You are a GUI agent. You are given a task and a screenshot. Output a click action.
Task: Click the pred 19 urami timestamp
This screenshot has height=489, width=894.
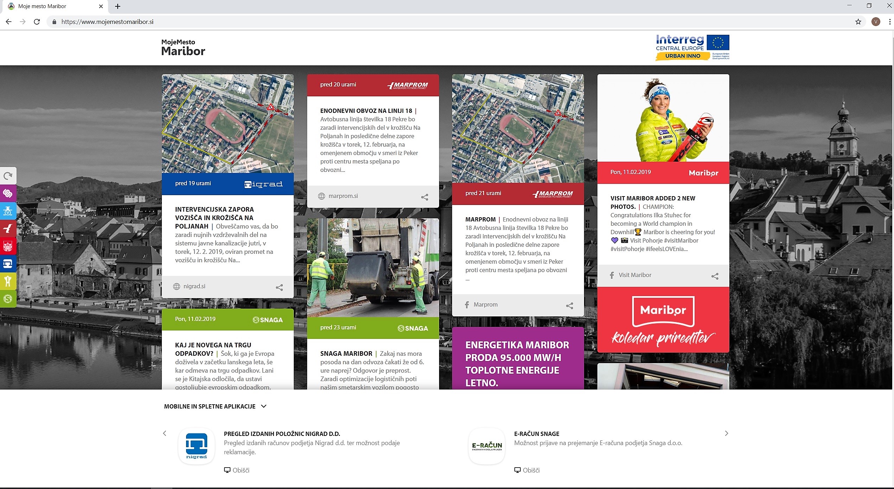click(x=193, y=184)
